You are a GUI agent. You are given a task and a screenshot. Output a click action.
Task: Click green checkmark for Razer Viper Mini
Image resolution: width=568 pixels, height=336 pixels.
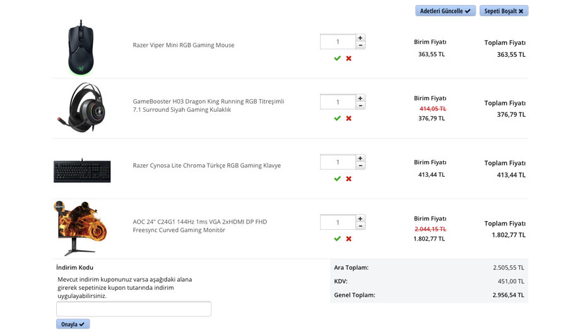point(337,58)
